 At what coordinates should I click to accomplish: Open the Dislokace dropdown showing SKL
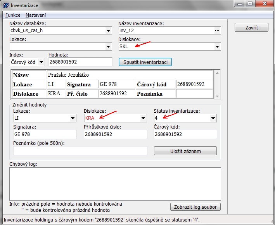point(217,46)
